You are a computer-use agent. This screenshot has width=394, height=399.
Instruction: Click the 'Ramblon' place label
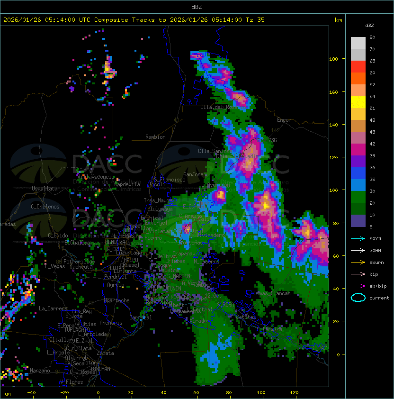click(x=155, y=137)
